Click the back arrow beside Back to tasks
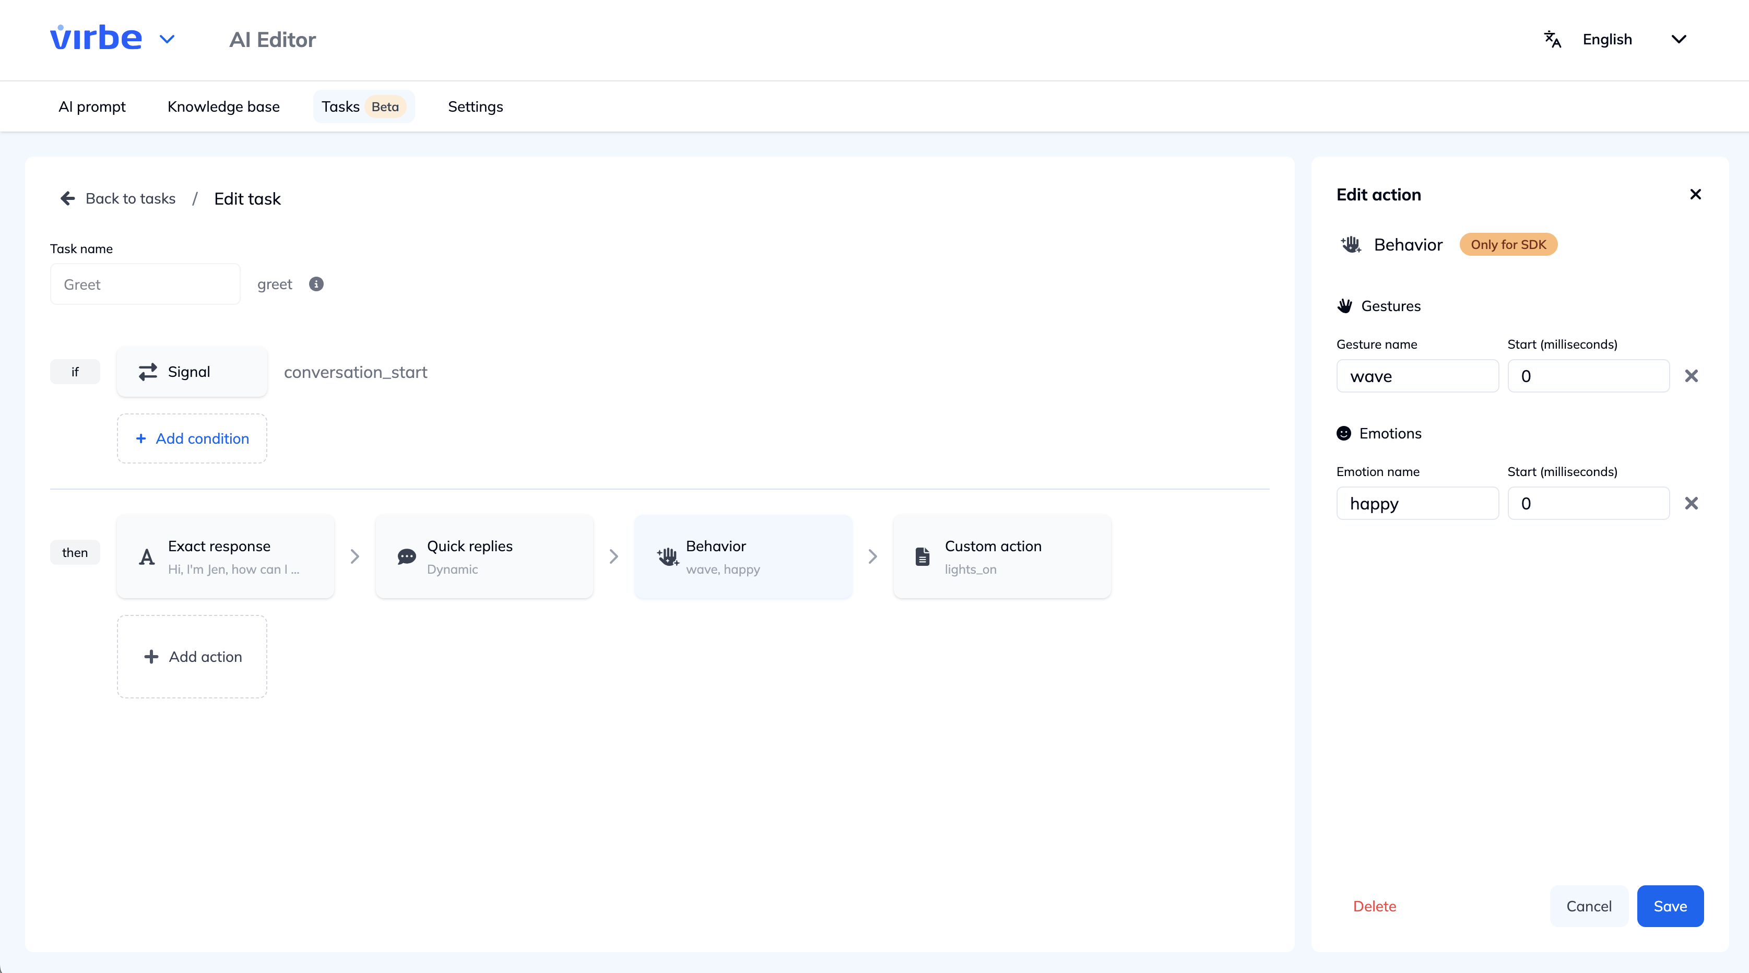 point(67,198)
